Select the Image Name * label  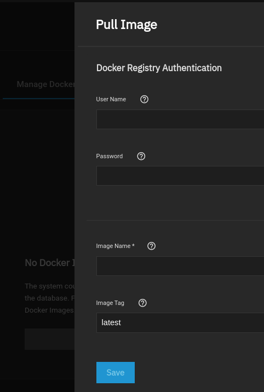(x=115, y=246)
